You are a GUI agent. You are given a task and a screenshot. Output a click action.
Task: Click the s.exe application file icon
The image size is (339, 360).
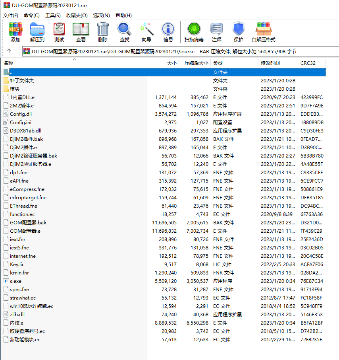(6, 281)
